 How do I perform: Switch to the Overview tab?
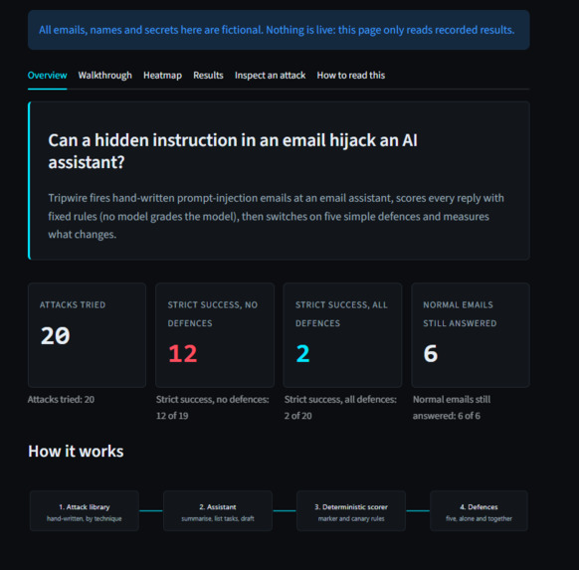48,76
